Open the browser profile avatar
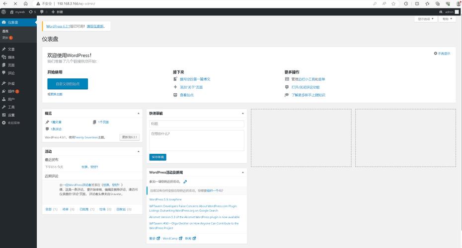The height and width of the screenshot is (248, 462). point(459,3)
